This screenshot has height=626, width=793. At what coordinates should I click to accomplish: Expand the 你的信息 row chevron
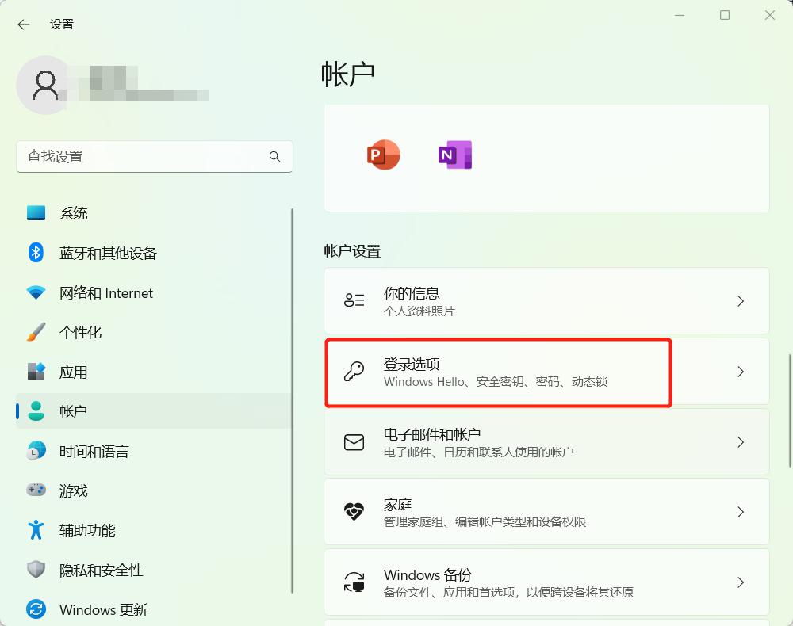(x=741, y=301)
